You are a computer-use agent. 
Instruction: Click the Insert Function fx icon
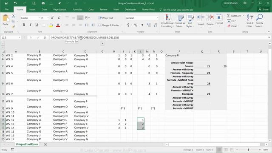click(x=45, y=37)
